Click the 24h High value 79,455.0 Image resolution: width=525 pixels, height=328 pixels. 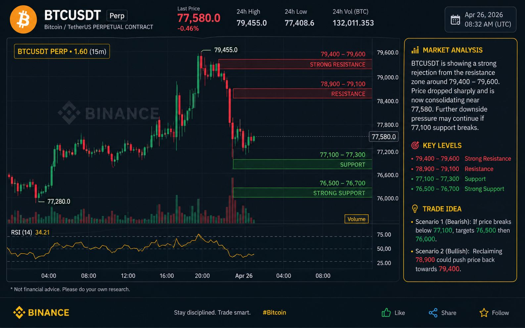[252, 23]
